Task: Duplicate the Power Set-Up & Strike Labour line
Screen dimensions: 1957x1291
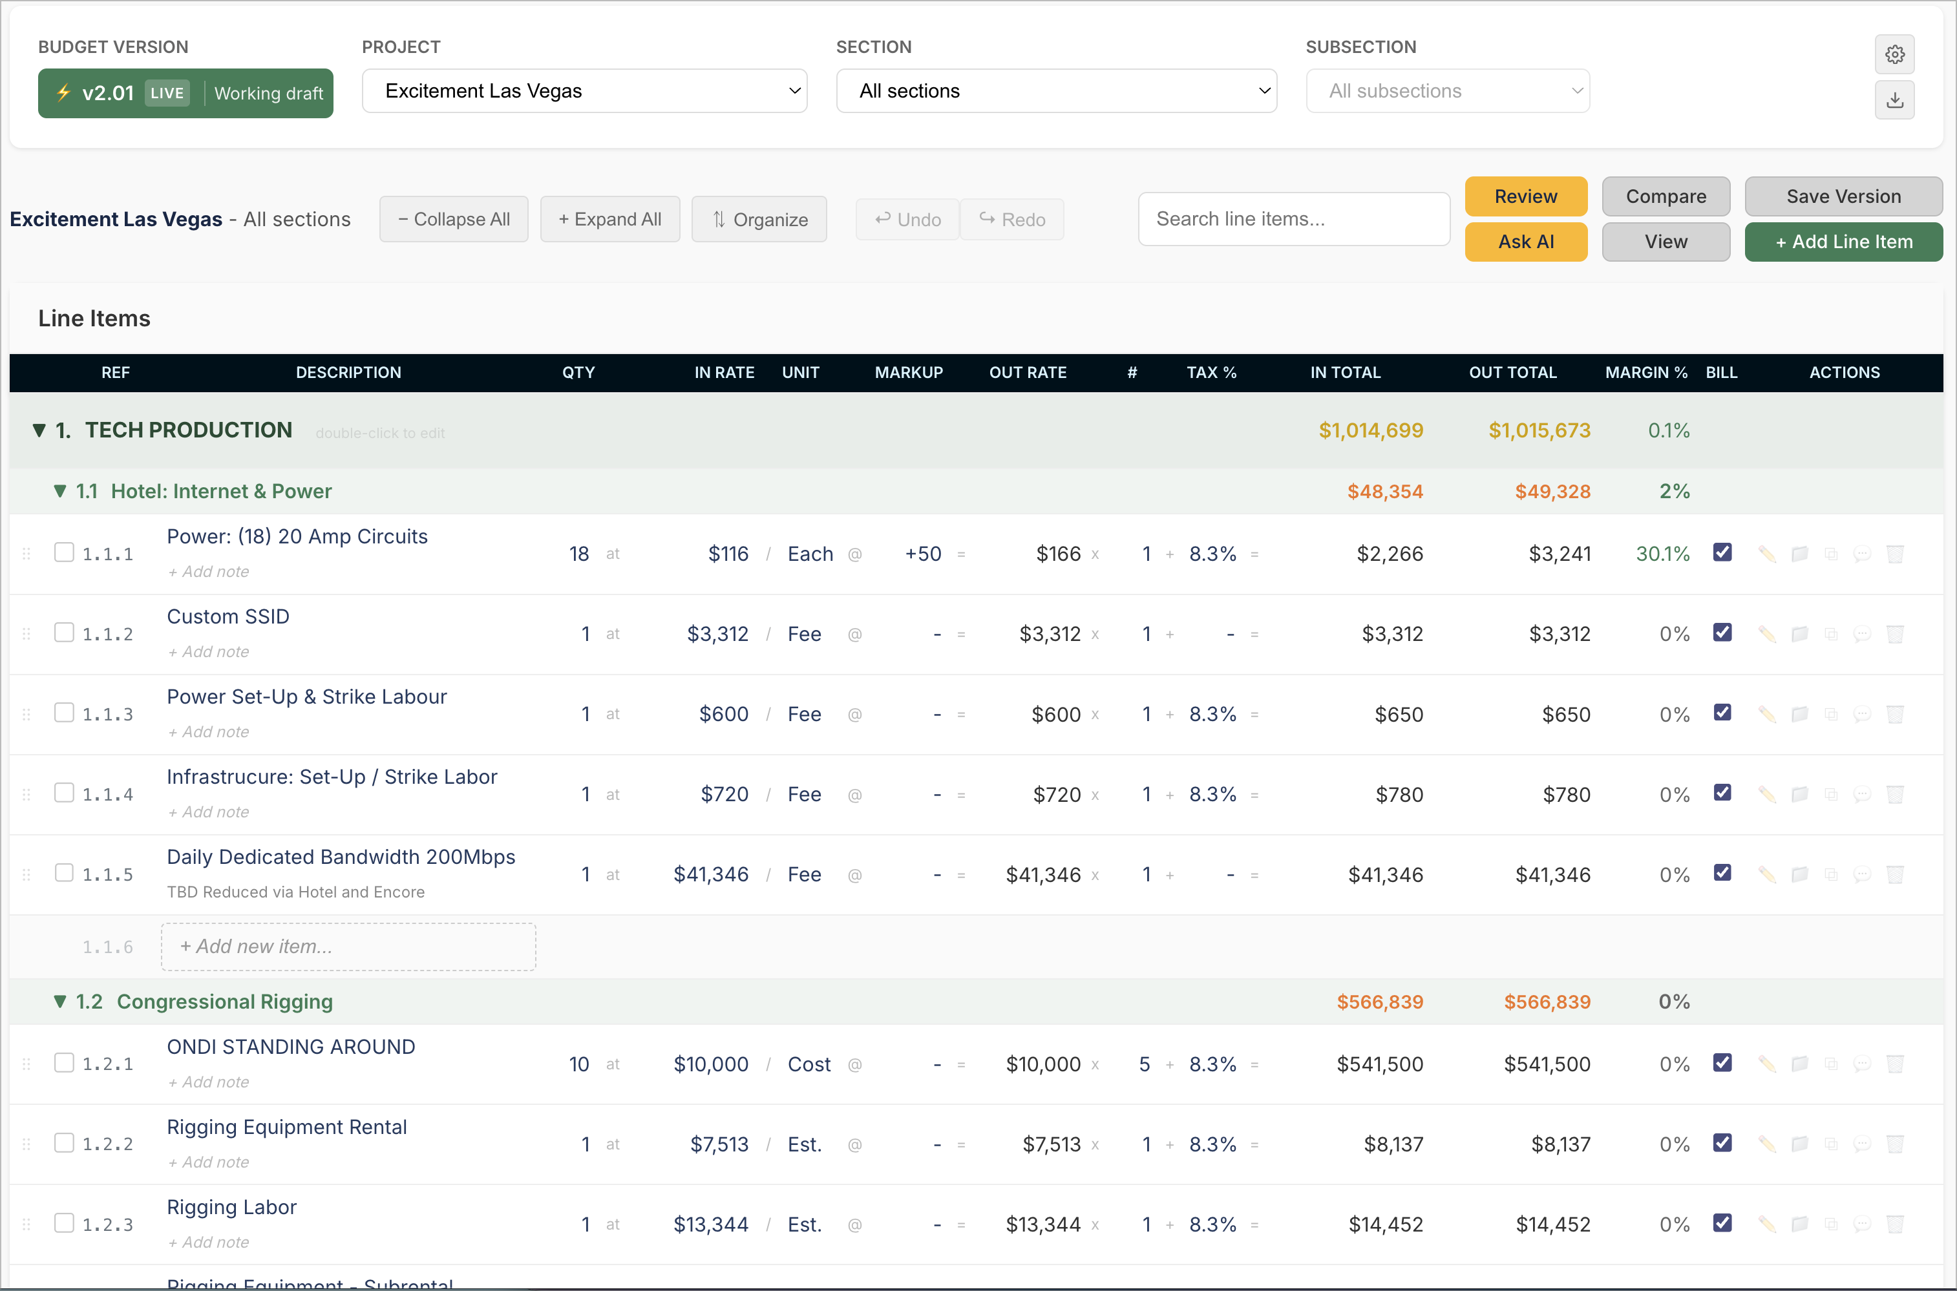Action: click(x=1832, y=713)
